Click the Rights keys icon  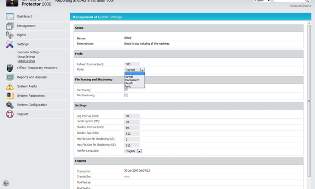(x=10, y=35)
